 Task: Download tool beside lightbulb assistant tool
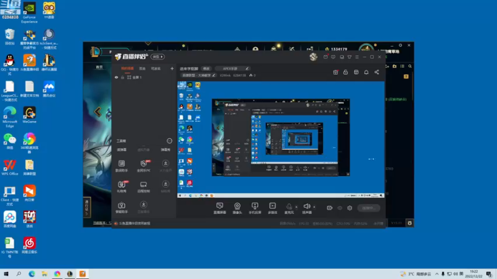(x=144, y=208)
